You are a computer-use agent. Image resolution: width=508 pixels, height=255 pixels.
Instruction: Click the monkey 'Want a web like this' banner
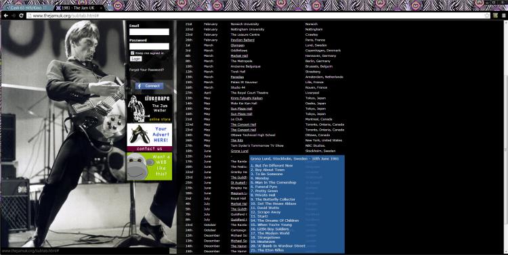tap(150, 166)
